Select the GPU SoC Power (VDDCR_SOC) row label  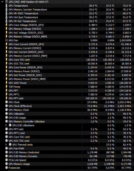pos(25,75)
